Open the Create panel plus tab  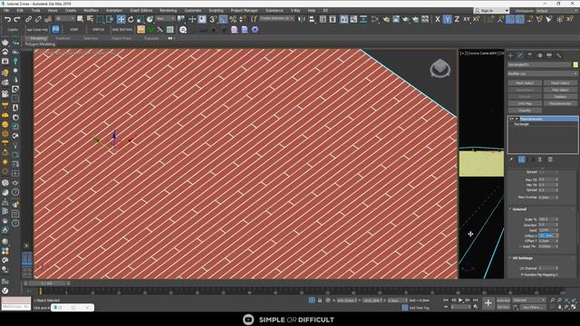pyautogui.click(x=511, y=55)
